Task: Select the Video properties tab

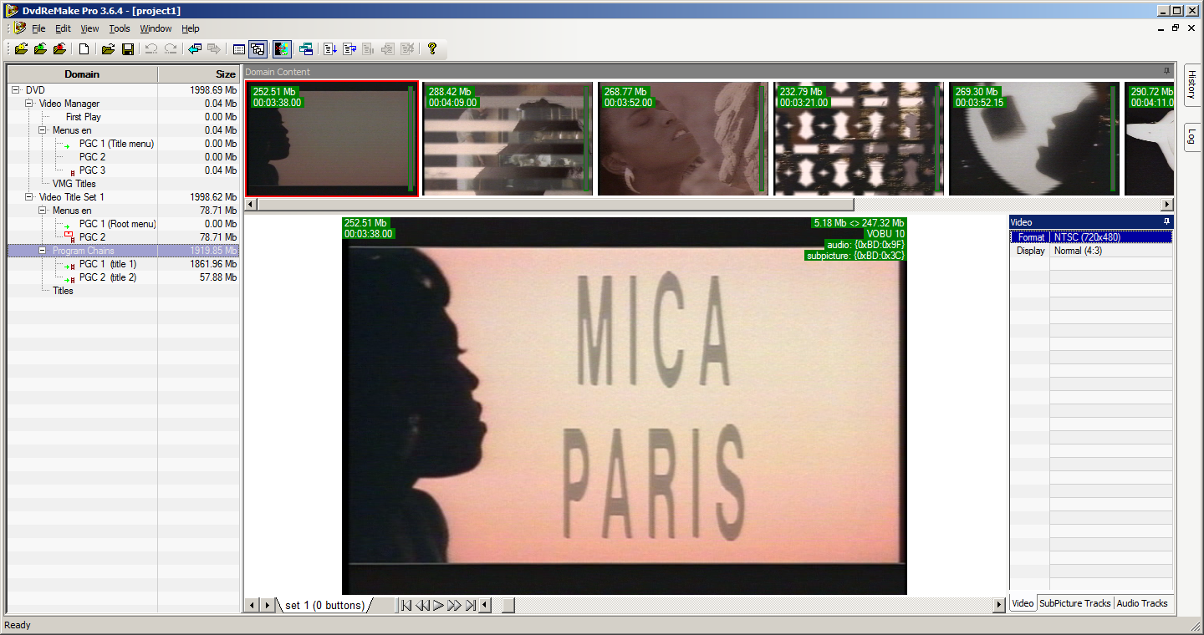Action: tap(1023, 603)
